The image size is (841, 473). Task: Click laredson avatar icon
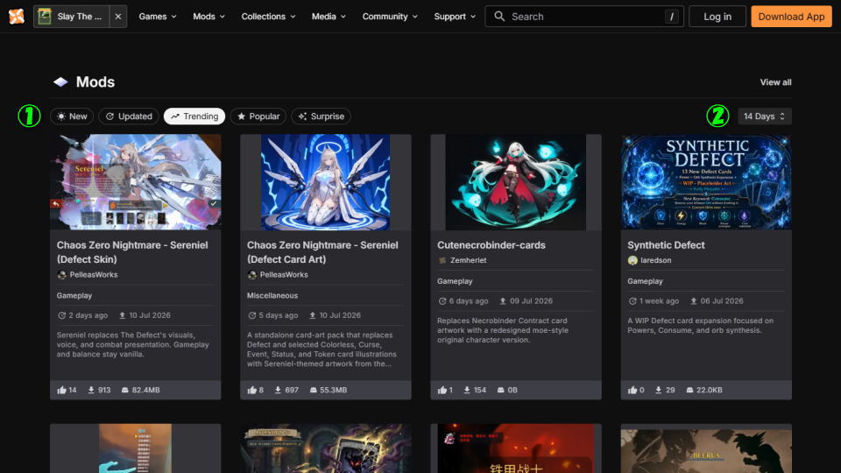[633, 260]
